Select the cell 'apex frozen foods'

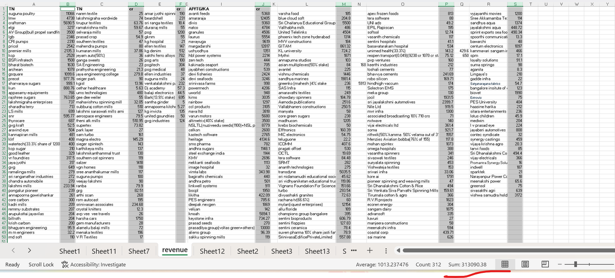tap(403, 13)
